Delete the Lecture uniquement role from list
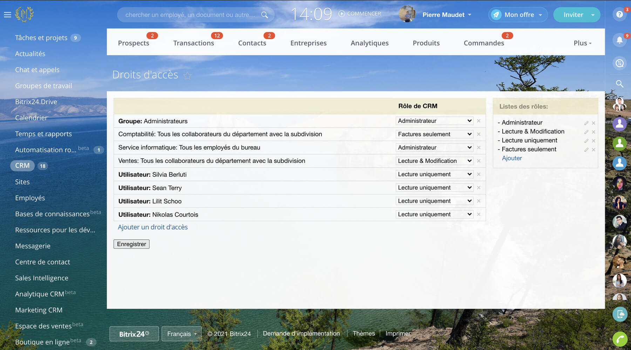This screenshot has width=631, height=350. click(x=593, y=141)
